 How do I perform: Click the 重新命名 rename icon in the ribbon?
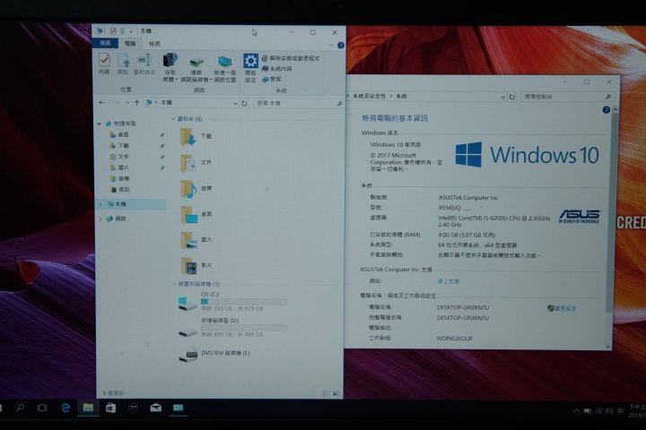click(144, 61)
